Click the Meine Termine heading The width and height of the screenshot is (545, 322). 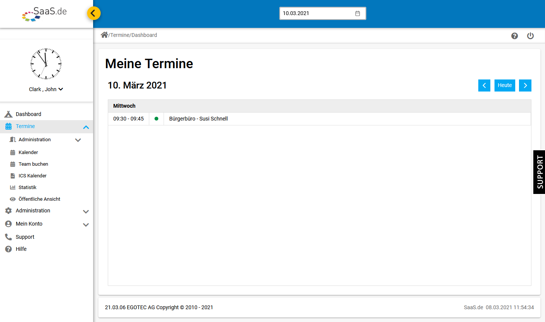[149, 64]
